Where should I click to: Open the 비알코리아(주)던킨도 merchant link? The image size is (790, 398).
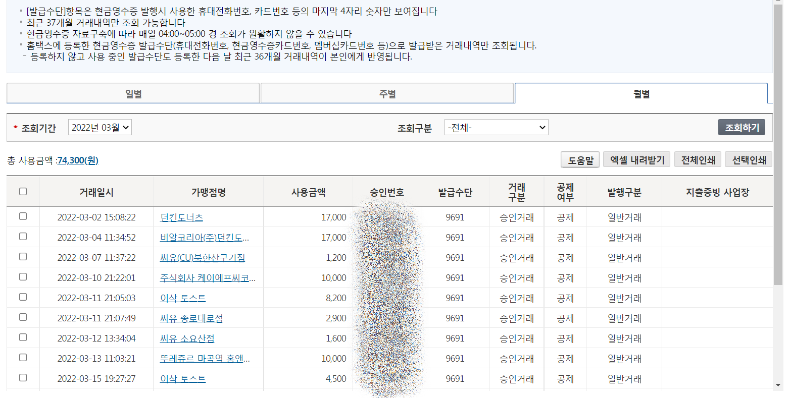click(x=205, y=238)
